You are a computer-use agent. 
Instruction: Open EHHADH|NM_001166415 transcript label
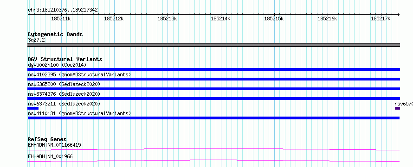[54, 145]
